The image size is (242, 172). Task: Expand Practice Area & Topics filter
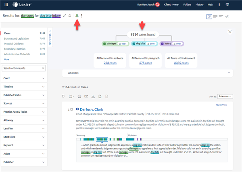pyautogui.click(x=24, y=112)
